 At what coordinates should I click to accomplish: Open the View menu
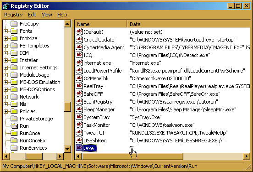pyautogui.click(x=47, y=15)
